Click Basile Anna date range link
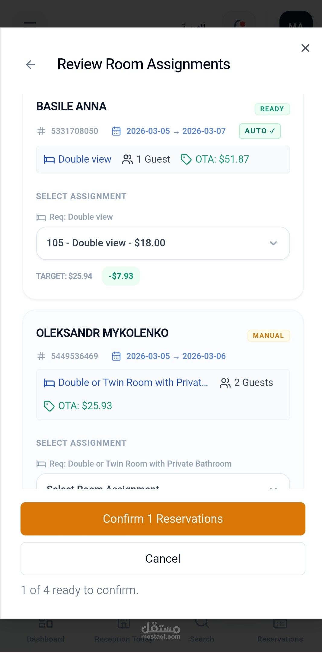Screen dimensions: 322x653 (176, 131)
